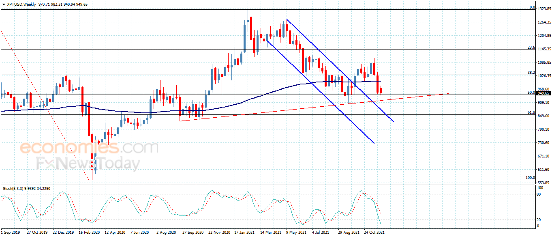
Task: Click the black 949.65 price tag on axis
Action: (543, 93)
